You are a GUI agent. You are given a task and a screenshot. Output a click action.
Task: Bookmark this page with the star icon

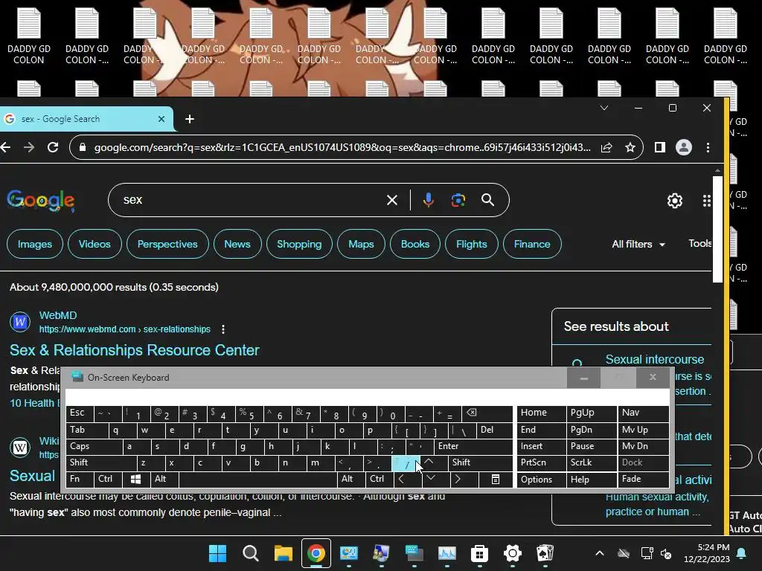pos(630,147)
